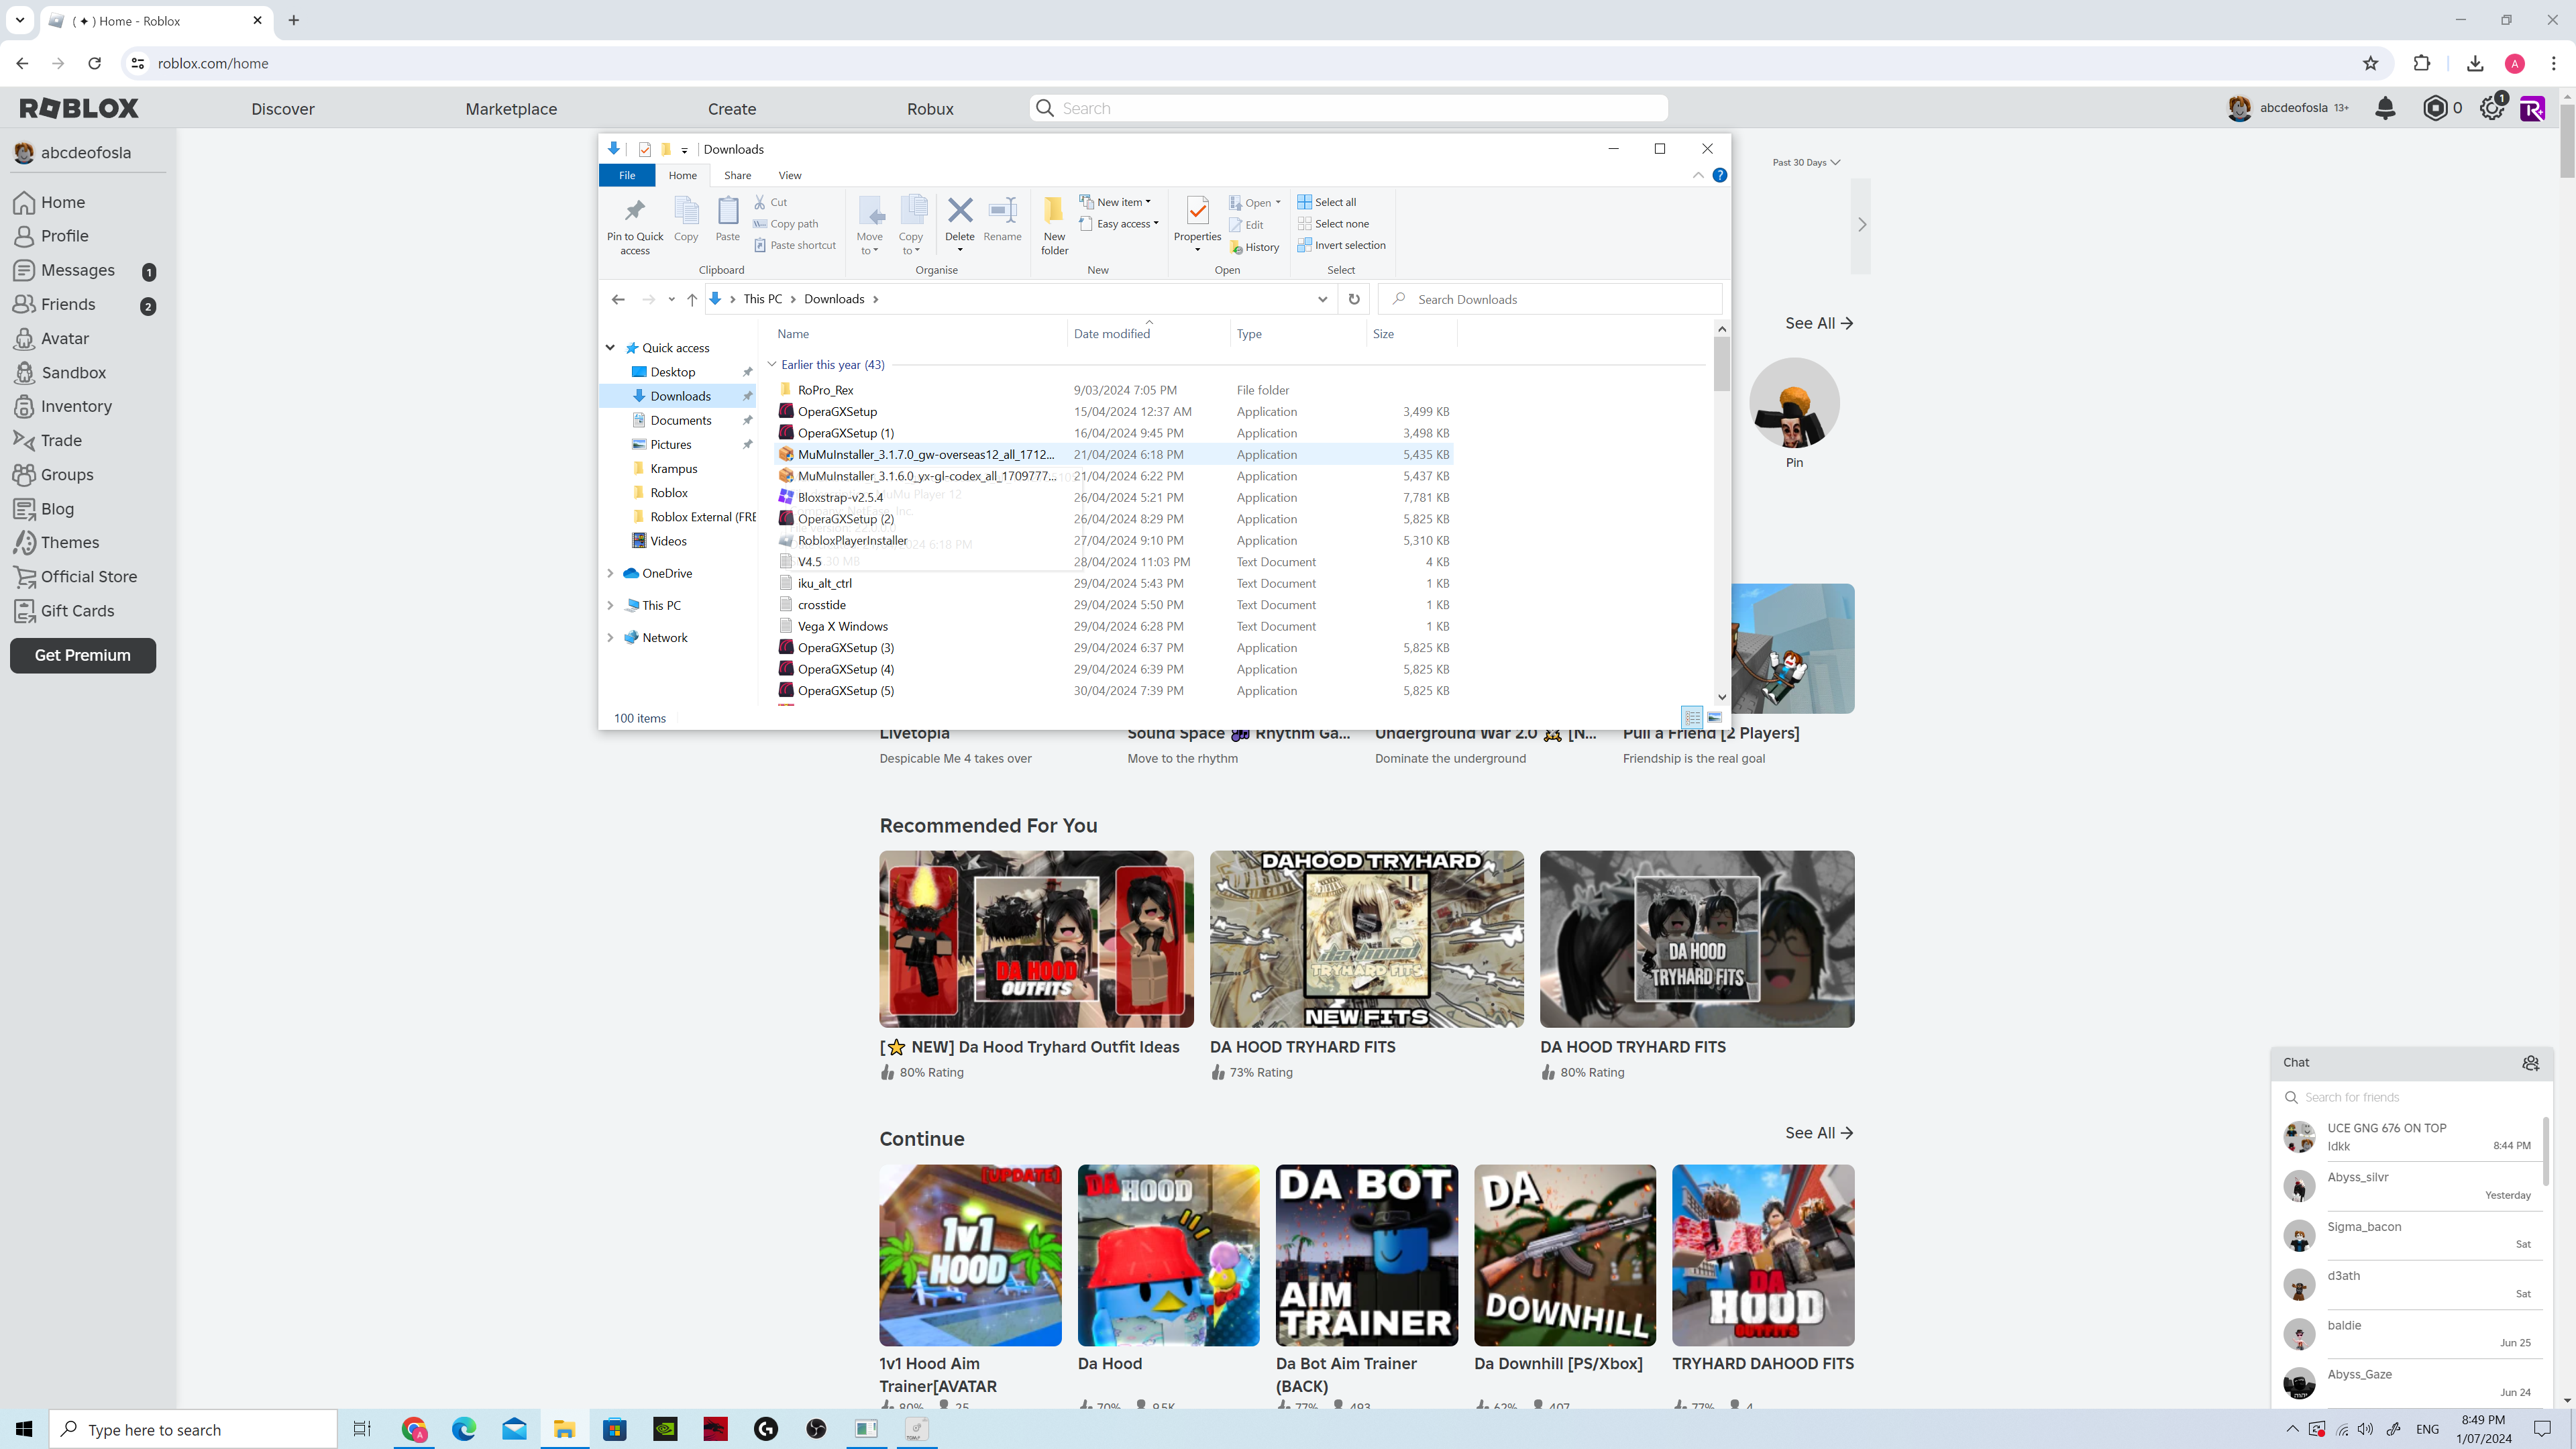
Task: Open Chrome extensions puzzle icon
Action: [2421, 63]
